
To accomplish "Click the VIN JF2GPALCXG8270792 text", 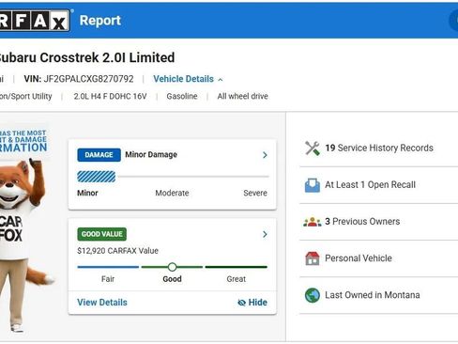I will click(79, 79).
